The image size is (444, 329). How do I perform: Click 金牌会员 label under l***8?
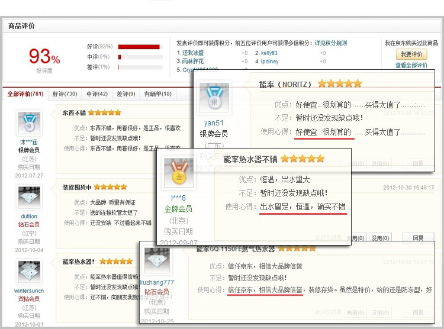tap(178, 209)
